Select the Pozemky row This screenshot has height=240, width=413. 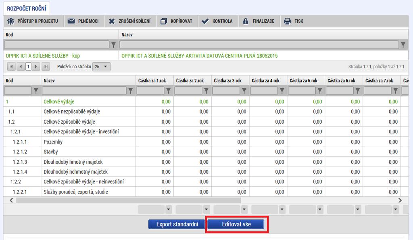point(206,142)
